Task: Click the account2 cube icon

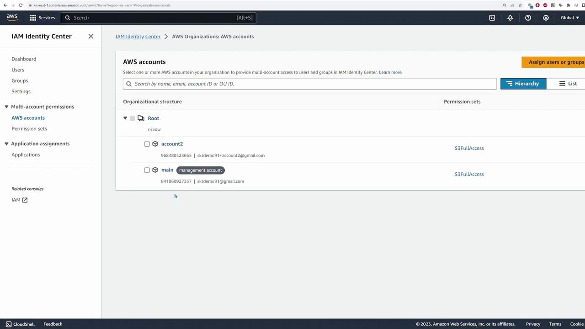Action: 155,144
